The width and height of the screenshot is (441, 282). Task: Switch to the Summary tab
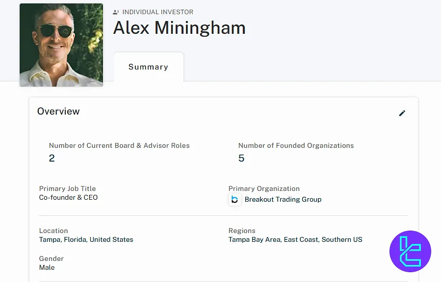tap(149, 67)
